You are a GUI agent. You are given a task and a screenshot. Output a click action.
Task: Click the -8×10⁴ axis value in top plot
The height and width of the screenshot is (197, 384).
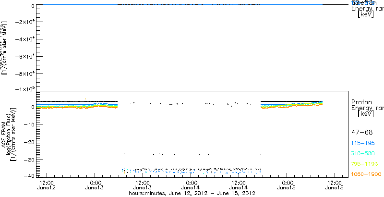(x=24, y=74)
